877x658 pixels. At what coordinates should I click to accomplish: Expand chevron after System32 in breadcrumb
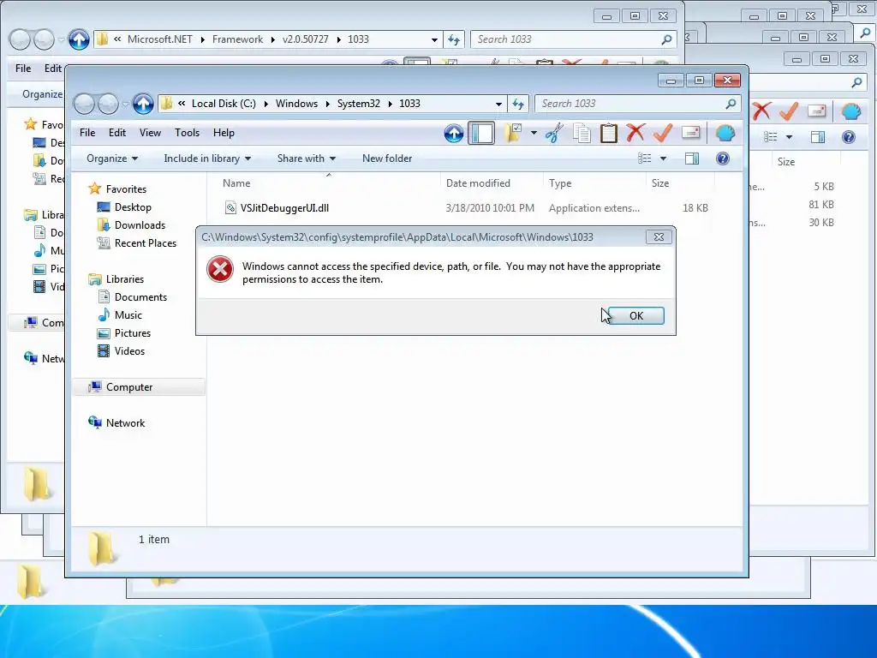(390, 104)
